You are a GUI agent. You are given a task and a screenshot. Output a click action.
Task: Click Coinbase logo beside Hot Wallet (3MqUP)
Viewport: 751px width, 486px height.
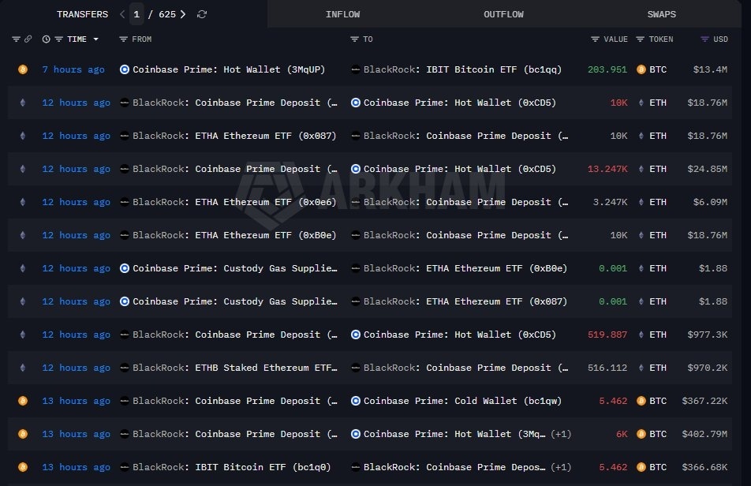(125, 69)
